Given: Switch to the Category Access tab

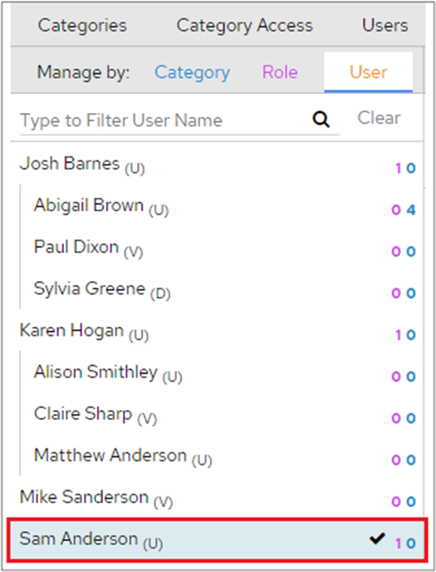Looking at the screenshot, I should point(244,26).
